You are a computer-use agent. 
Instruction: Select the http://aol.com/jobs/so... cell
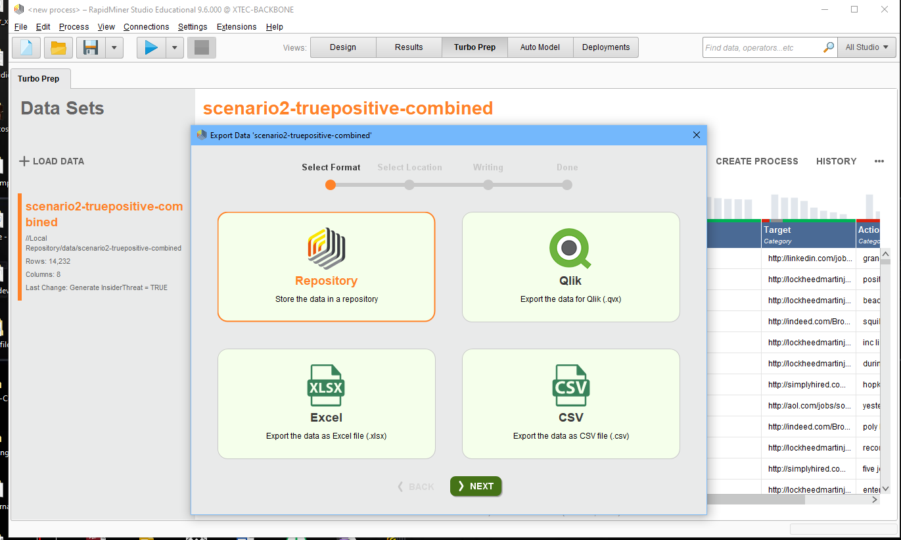[x=808, y=406]
